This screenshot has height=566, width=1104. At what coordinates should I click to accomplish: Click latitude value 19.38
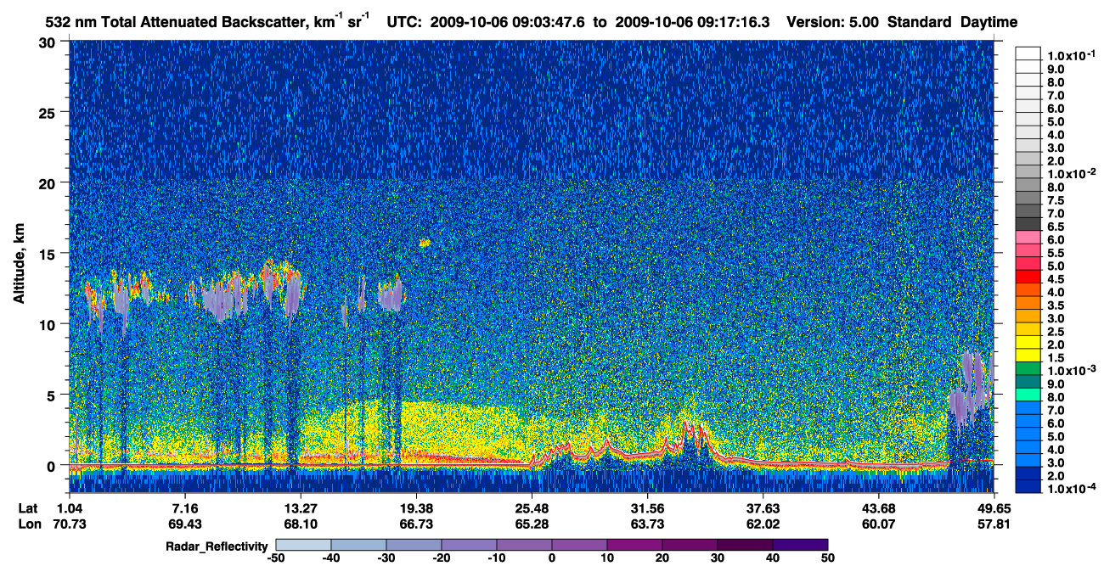pyautogui.click(x=415, y=508)
